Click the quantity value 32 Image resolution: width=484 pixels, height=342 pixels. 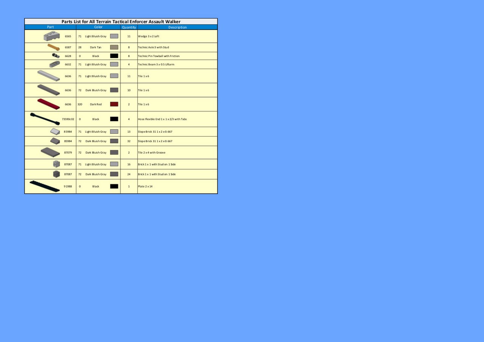pyautogui.click(x=129, y=141)
